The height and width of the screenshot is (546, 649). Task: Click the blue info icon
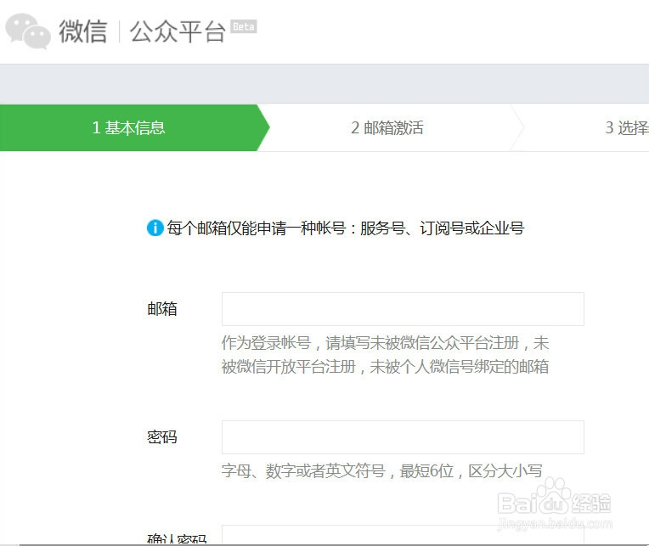[155, 228]
